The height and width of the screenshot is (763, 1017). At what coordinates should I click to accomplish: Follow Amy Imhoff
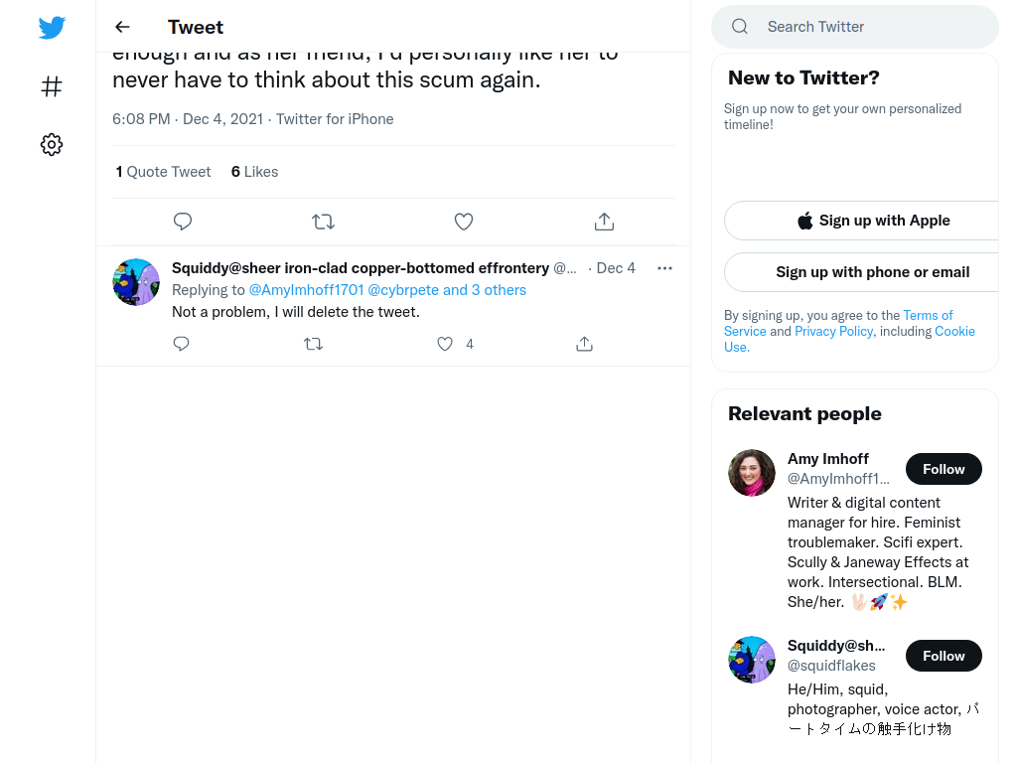click(944, 469)
